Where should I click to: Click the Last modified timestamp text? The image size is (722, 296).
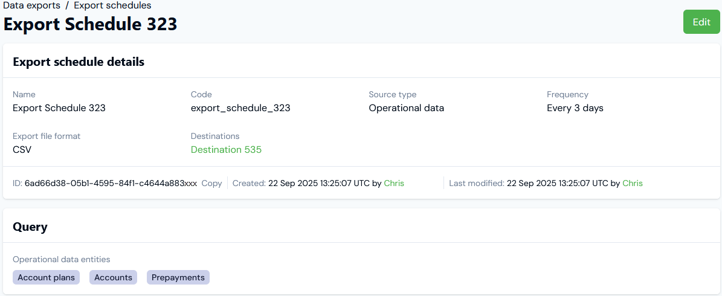557,183
